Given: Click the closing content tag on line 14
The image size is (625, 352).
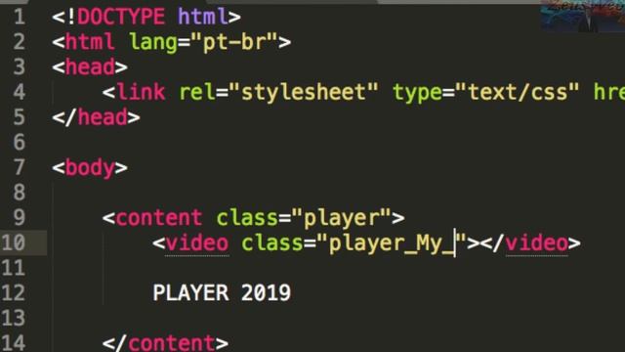Looking at the screenshot, I should 165,343.
